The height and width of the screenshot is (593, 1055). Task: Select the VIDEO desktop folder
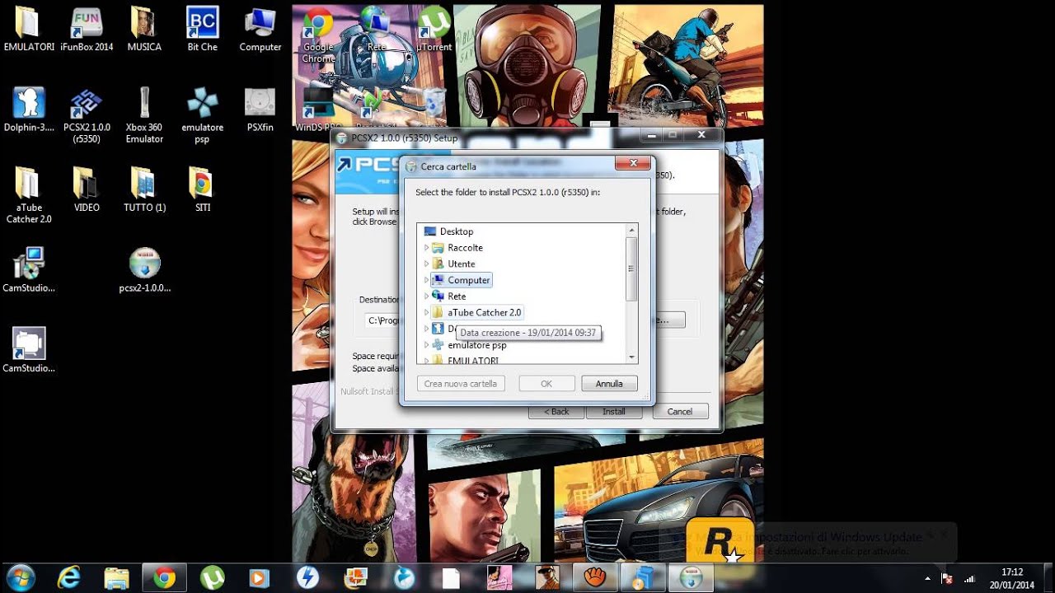point(87,189)
